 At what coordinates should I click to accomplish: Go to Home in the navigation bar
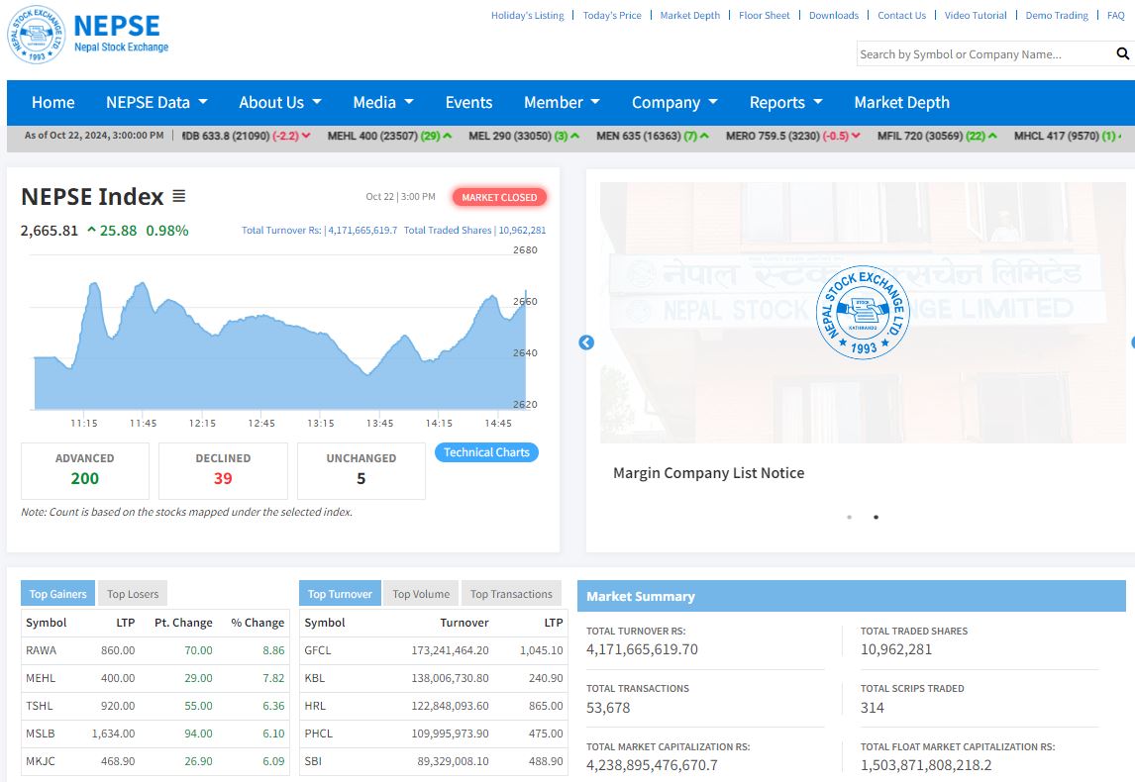click(x=52, y=103)
